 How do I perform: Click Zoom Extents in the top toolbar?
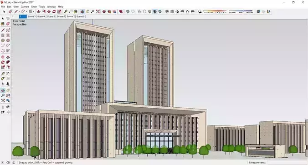[x=98, y=11]
